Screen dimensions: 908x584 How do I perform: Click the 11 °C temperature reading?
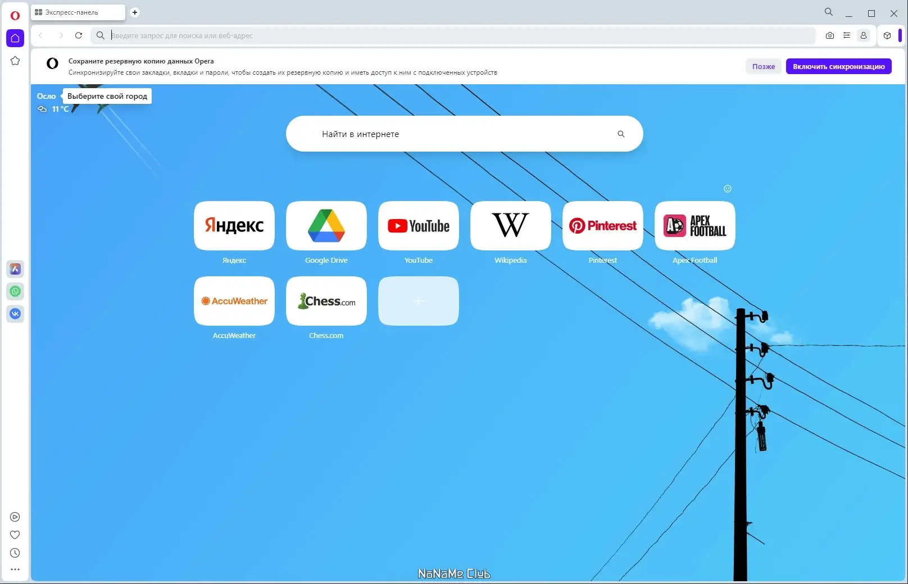click(x=60, y=109)
